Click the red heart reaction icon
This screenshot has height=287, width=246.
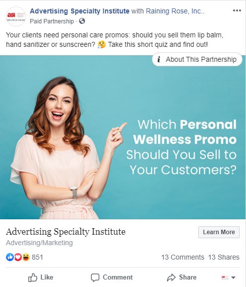click(18, 257)
